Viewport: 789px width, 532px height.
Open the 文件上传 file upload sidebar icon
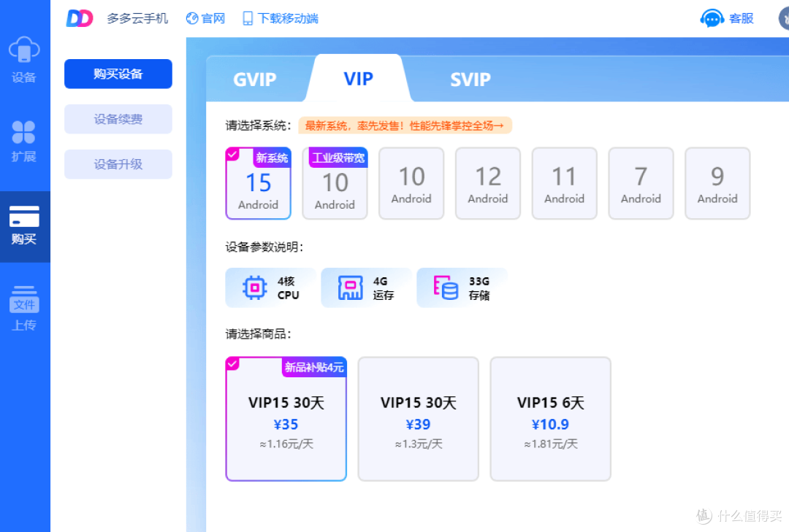(x=24, y=308)
